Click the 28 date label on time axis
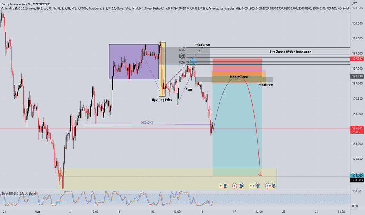The width and height of the screenshot is (365, 215). coord(4,212)
